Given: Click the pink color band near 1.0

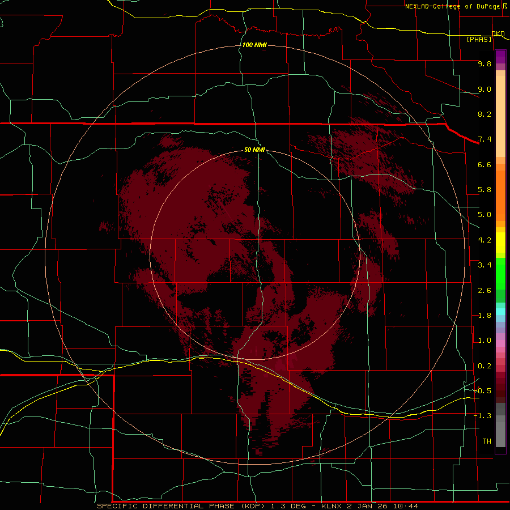Looking at the screenshot, I should pos(500,343).
